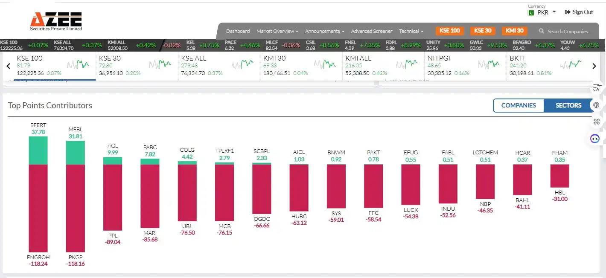
Task: Click the KMI ALL sparkline chart
Action: [x=407, y=64]
